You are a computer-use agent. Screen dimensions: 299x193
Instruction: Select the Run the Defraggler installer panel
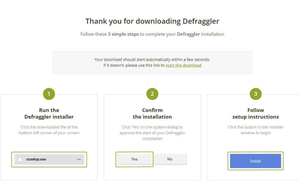[49, 137]
